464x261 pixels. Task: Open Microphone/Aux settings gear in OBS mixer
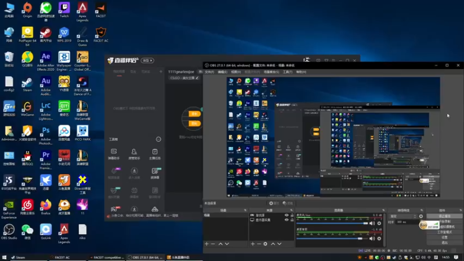pyautogui.click(x=379, y=223)
